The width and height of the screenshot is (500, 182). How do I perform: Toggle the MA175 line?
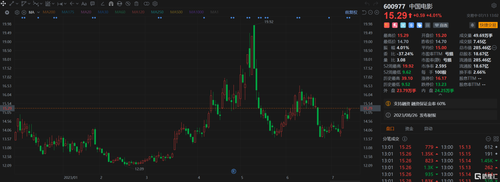click(68, 12)
